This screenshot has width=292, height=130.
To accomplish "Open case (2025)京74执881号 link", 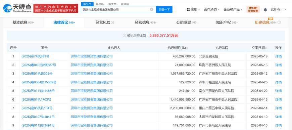I will point(35,56).
